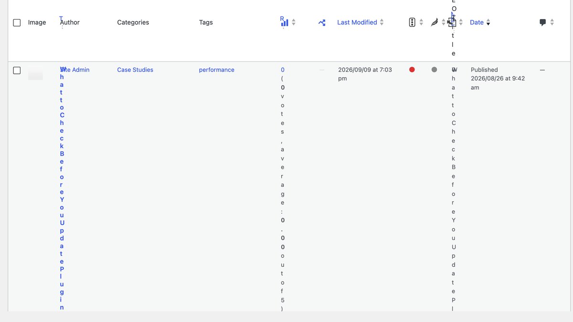Image resolution: width=573 pixels, height=322 pixels.
Task: Filter posts by the performance tag
Action: click(x=217, y=70)
